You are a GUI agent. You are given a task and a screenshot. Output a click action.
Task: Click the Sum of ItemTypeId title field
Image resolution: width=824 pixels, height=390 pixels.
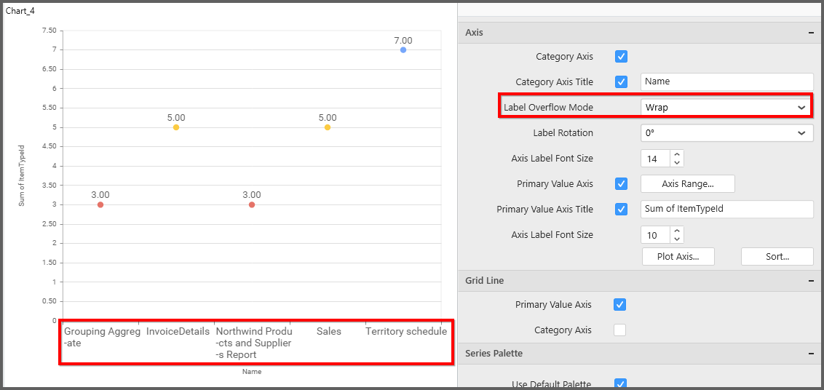[x=726, y=210]
